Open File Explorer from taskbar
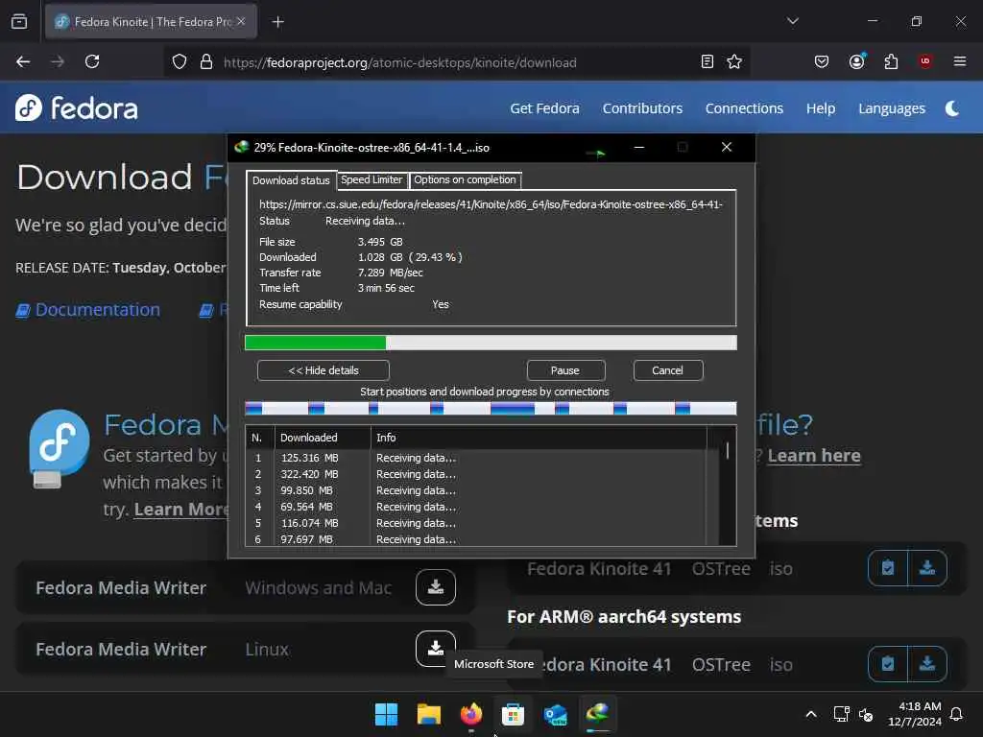Image resolution: width=983 pixels, height=737 pixels. click(429, 714)
